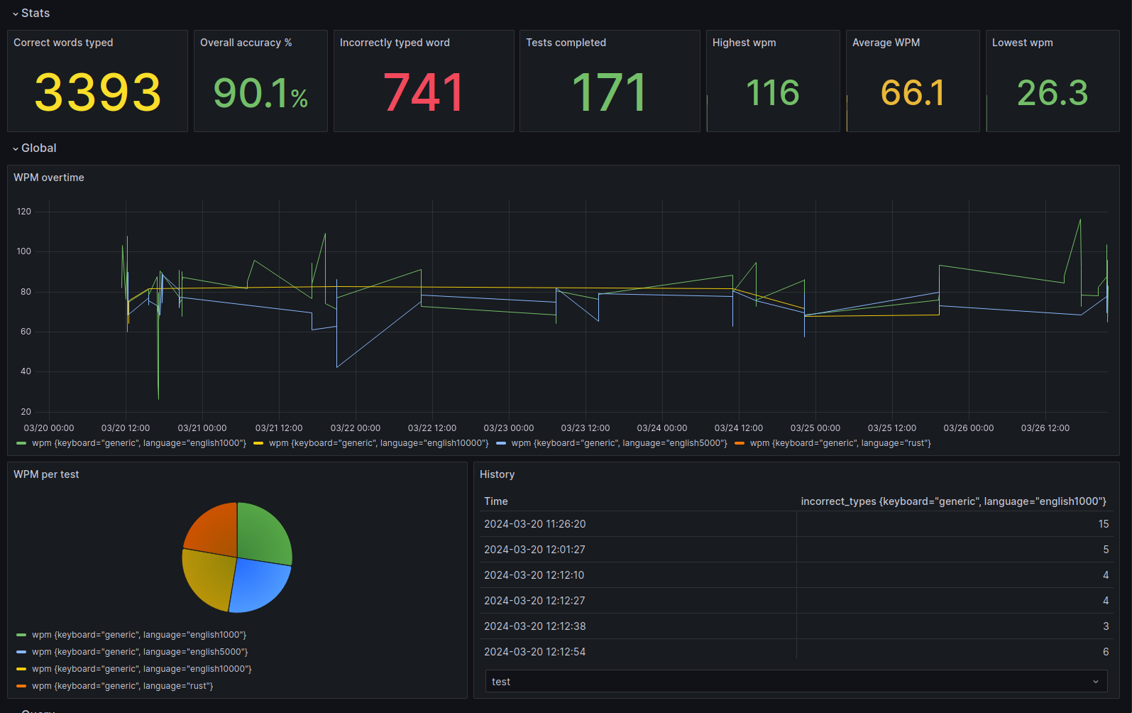
Task: Open the WPM overtime panel title
Action: tap(48, 178)
